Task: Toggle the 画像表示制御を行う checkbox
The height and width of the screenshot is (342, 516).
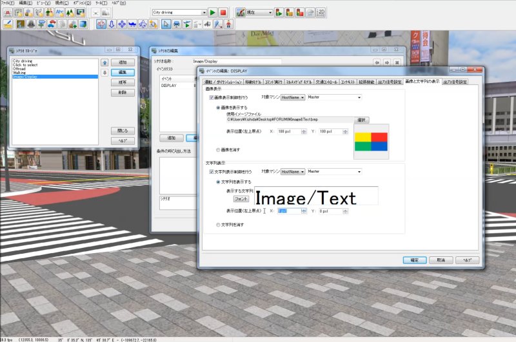Action: tap(212, 97)
